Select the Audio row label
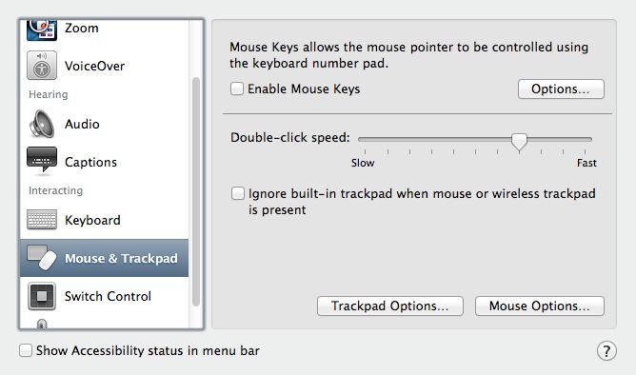Viewport: 636px width, 375px height. coord(82,124)
